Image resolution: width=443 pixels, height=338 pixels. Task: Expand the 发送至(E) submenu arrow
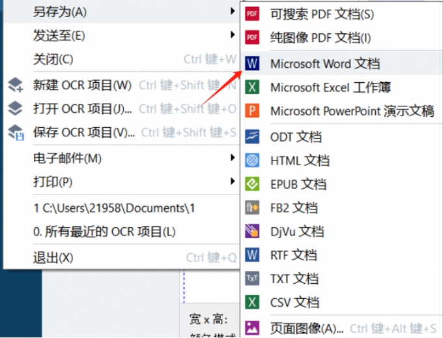233,35
